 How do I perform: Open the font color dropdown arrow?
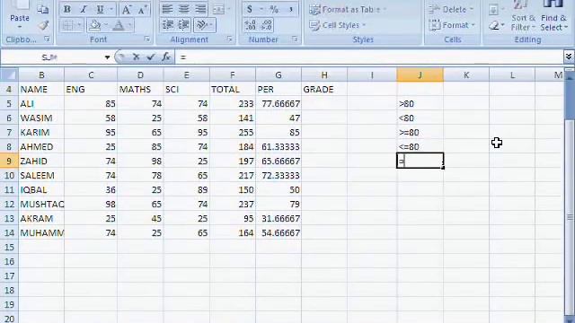129,25
